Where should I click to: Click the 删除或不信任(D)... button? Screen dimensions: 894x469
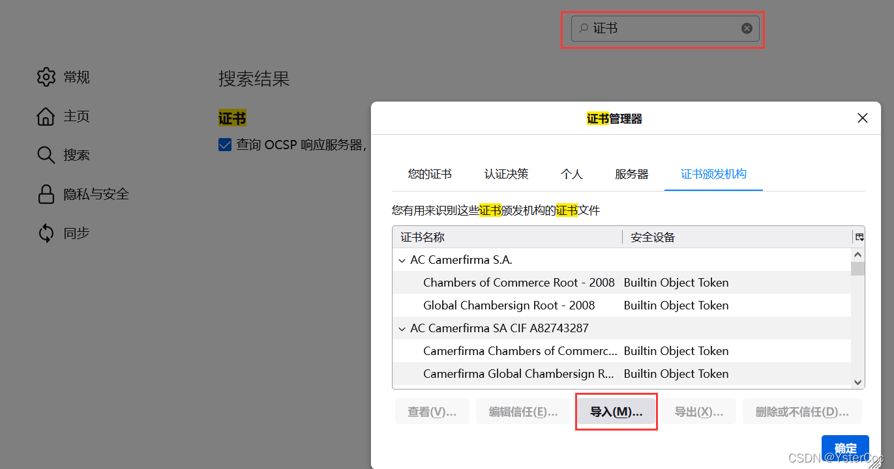802,412
